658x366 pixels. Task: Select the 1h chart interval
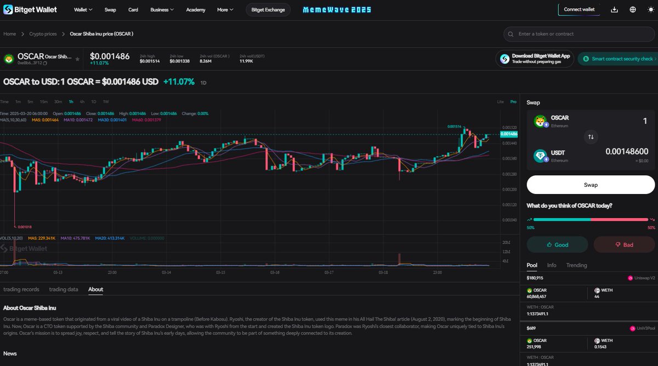[x=71, y=101]
